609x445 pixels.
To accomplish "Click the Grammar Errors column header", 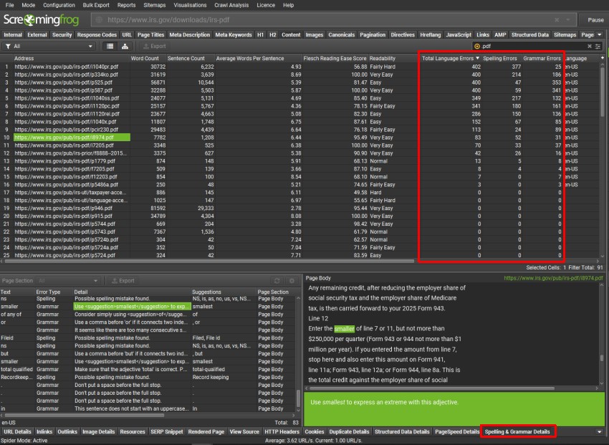I will pyautogui.click(x=542, y=58).
